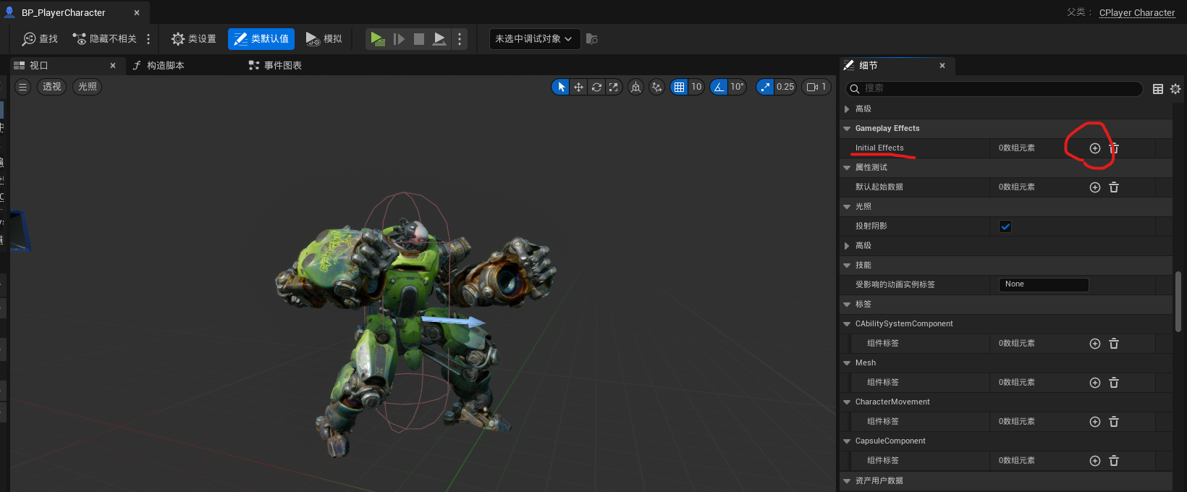Viewport: 1187px width, 492px height.
Task: Empty the 默认起始数据 array
Action: (x=1114, y=187)
